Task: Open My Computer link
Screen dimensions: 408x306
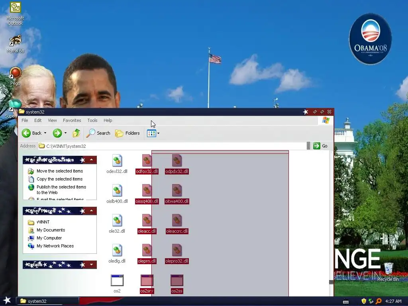Action: click(x=49, y=238)
